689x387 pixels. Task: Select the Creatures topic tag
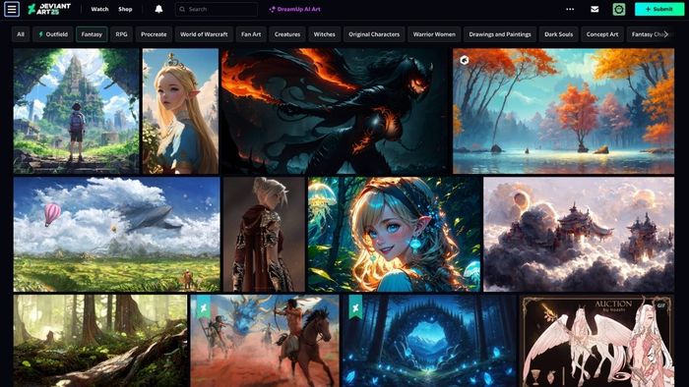287,34
